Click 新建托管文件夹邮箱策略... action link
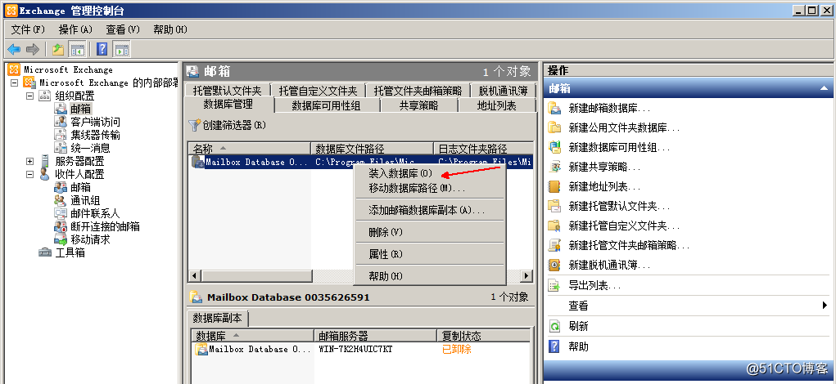The image size is (836, 384). click(x=630, y=245)
